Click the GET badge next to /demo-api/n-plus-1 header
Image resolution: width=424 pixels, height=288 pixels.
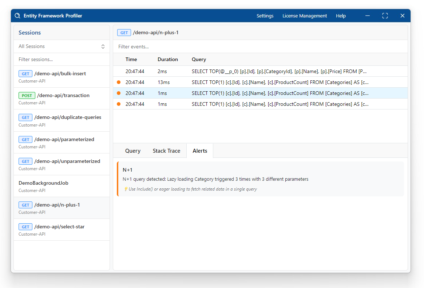coord(124,32)
